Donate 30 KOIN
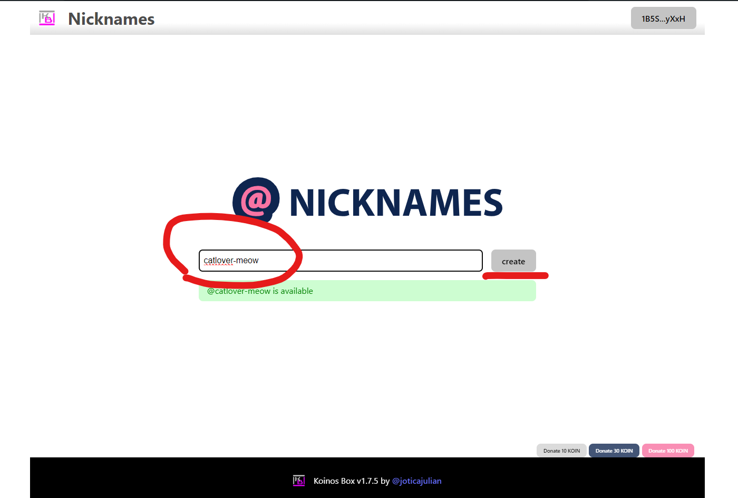Viewport: 738px width, 498px height. point(614,451)
